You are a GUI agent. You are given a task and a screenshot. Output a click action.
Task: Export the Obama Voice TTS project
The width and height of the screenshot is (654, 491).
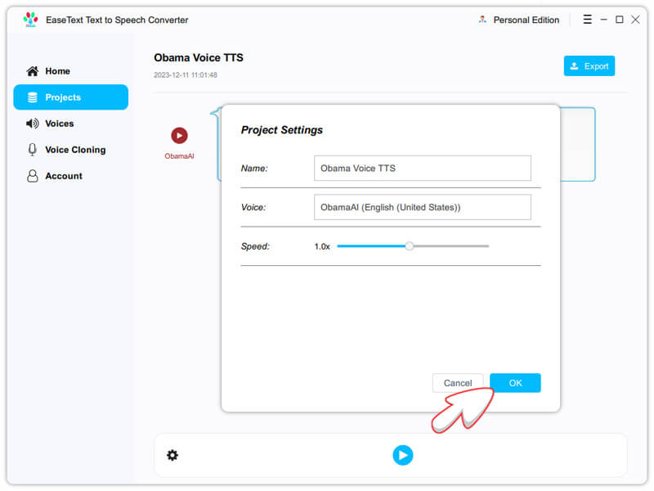point(589,66)
